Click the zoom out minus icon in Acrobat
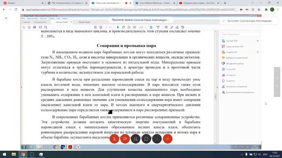Viewport: 282px width, 158px height. (x=129, y=27)
